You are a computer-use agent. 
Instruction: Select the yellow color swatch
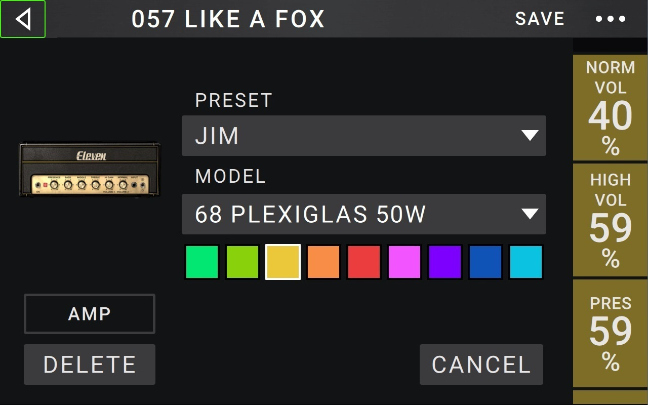click(x=283, y=262)
